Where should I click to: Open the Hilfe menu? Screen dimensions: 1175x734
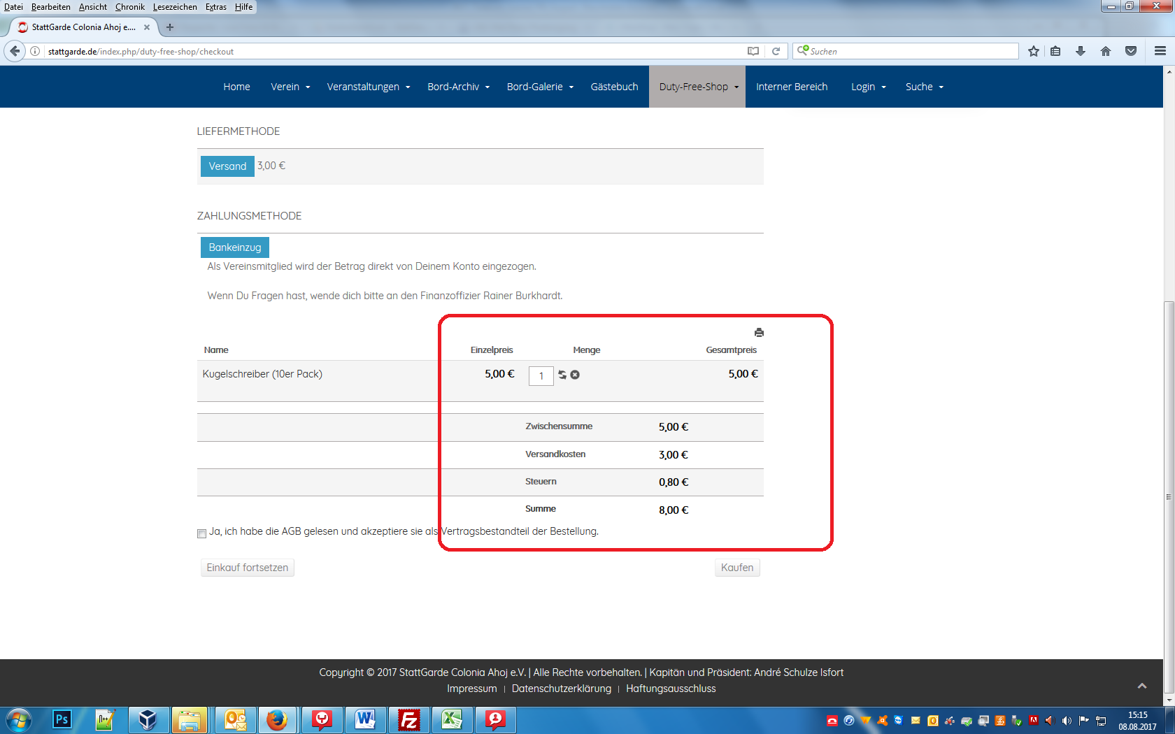coord(244,7)
